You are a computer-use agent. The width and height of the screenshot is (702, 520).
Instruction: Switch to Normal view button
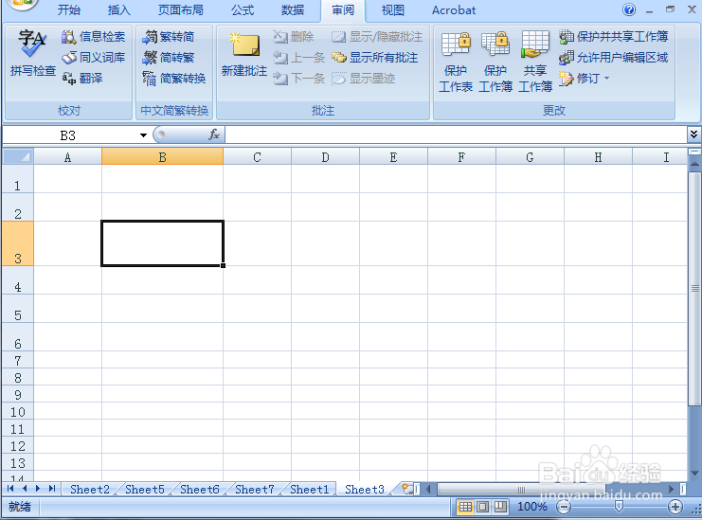pos(465,507)
